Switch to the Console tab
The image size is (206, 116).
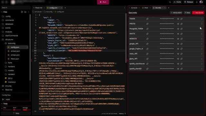click(x=134, y=8)
